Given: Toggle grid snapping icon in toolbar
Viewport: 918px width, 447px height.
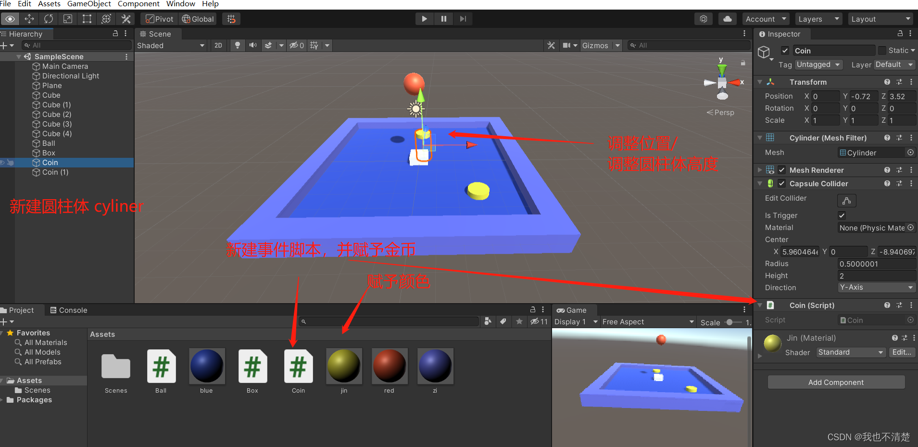Looking at the screenshot, I should click(231, 19).
